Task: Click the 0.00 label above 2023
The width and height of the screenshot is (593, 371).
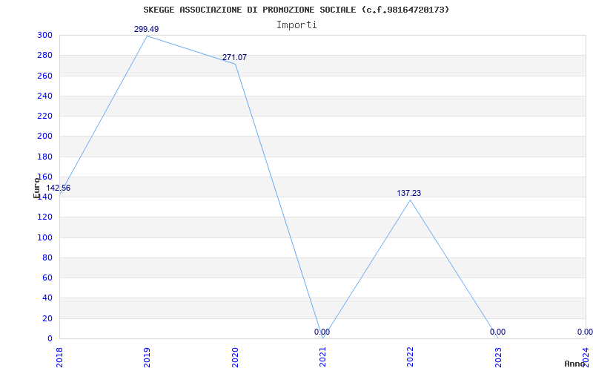Action: pyautogui.click(x=497, y=332)
